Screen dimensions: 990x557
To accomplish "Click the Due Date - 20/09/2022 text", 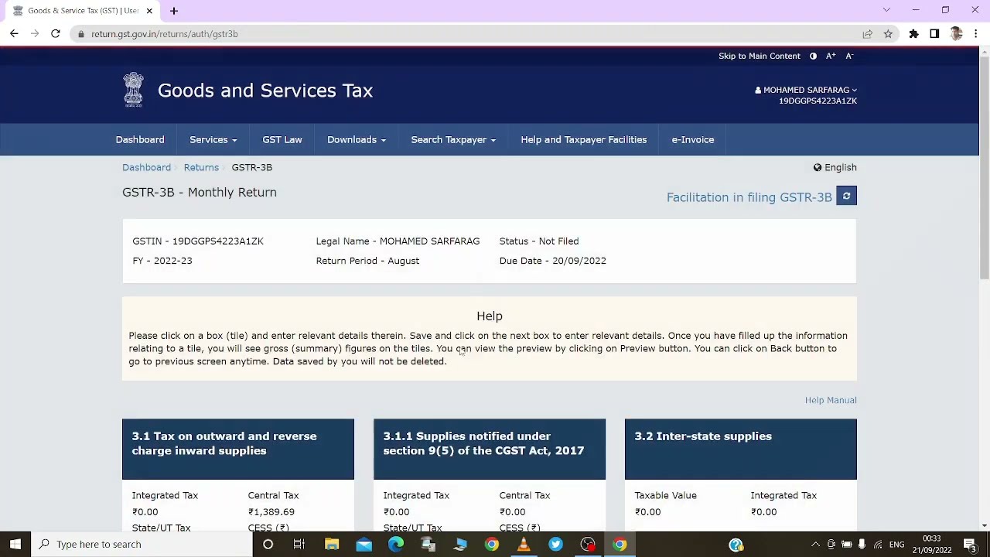I will 553,261.
